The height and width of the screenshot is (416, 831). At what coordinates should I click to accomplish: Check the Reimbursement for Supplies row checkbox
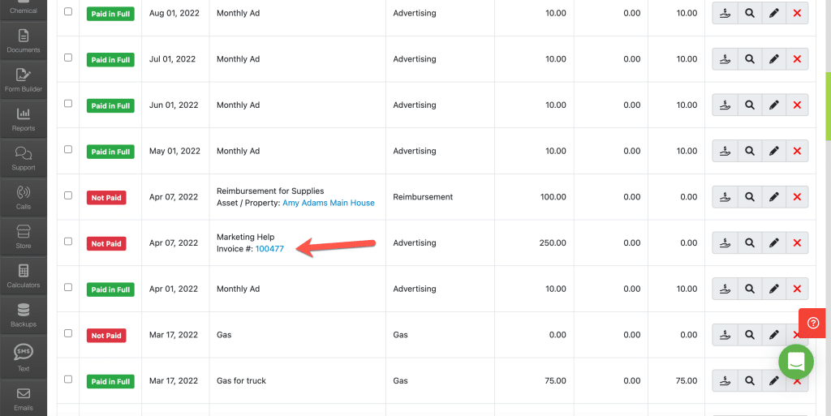point(68,195)
